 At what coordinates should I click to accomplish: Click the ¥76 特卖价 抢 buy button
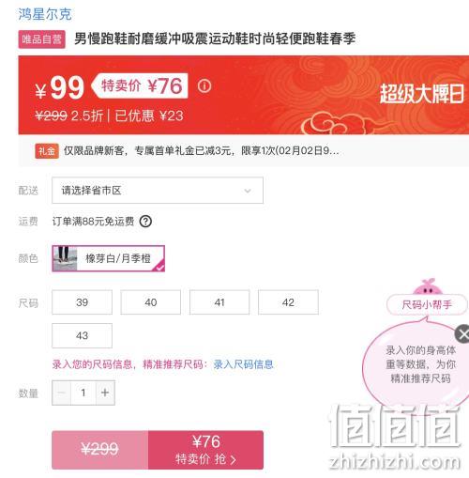coord(205,450)
